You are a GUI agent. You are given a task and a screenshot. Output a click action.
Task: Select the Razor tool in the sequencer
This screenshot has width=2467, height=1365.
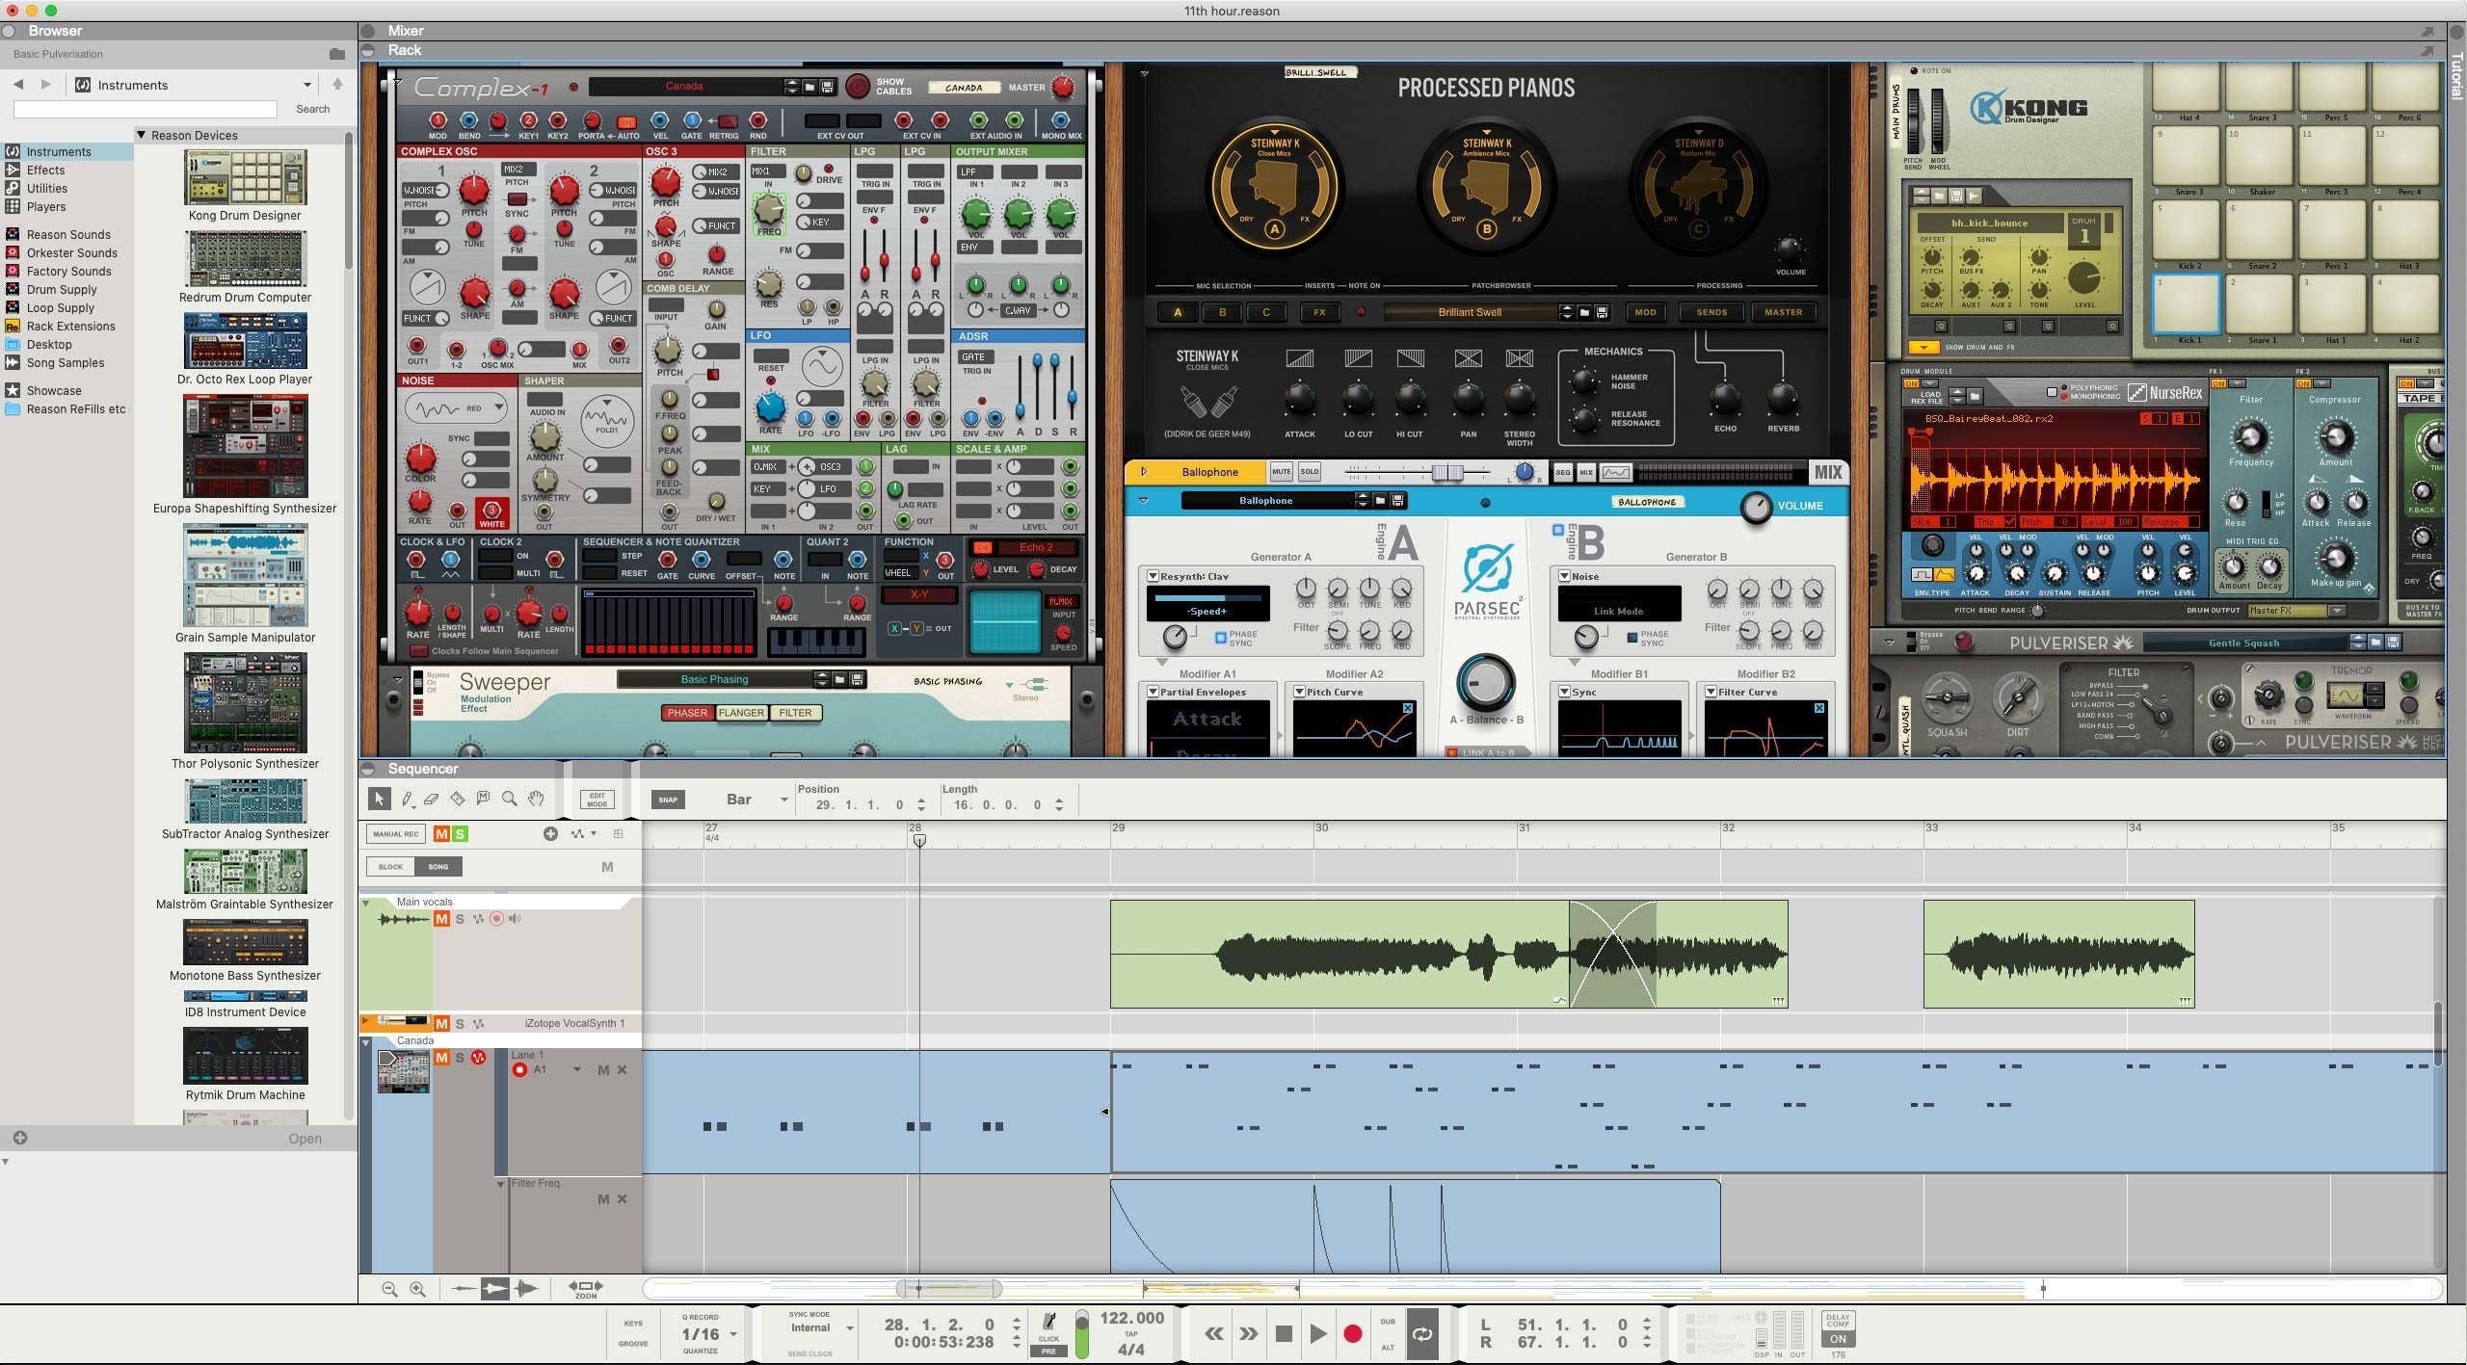pyautogui.click(x=458, y=799)
